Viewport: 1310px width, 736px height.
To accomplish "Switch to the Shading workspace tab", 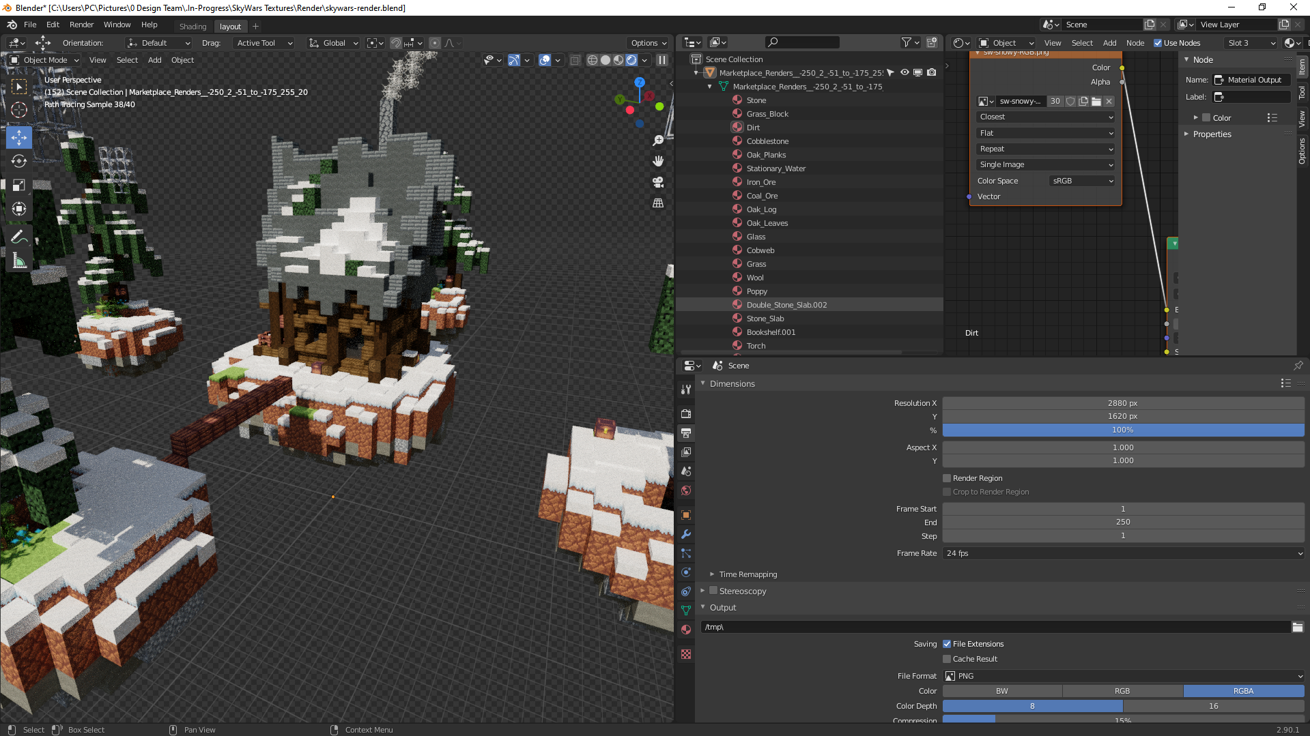I will pyautogui.click(x=193, y=27).
